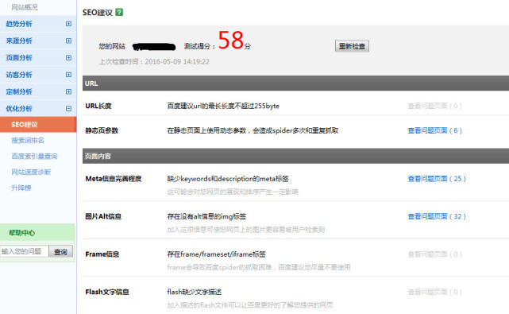This screenshot has width=509, height=314.
Task: Click the 百度建议url的最长长度不超过255byte description
Action: (223, 106)
